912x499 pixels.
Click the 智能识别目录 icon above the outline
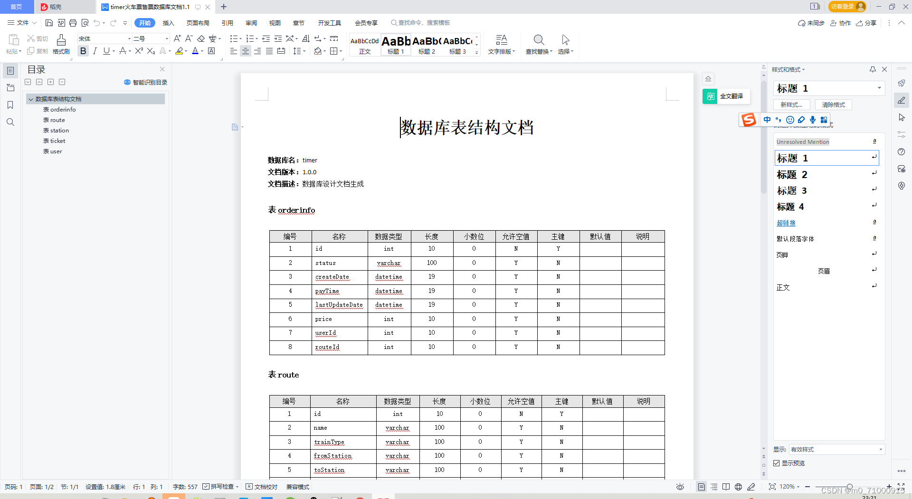126,82
